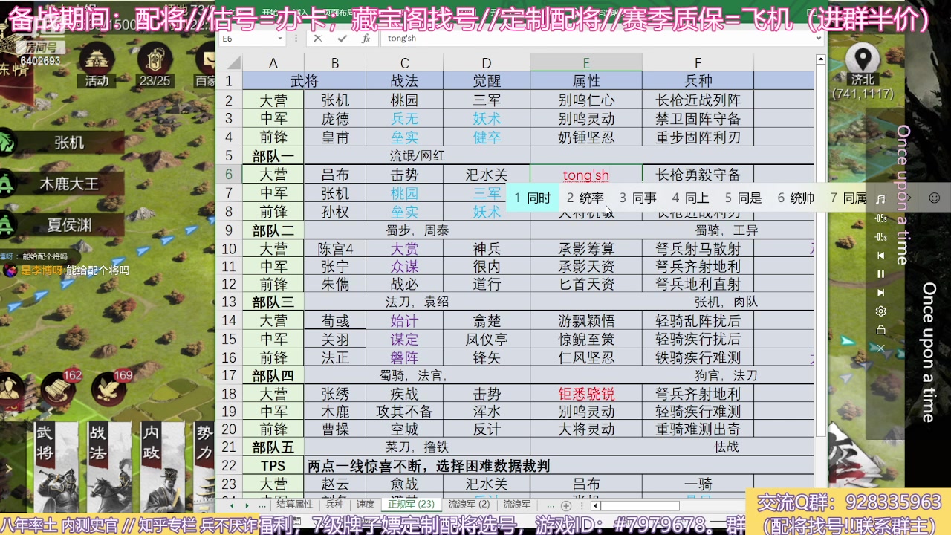The width and height of the screenshot is (951, 535).
Task: Click the Name Box showing E6
Action: pos(251,39)
